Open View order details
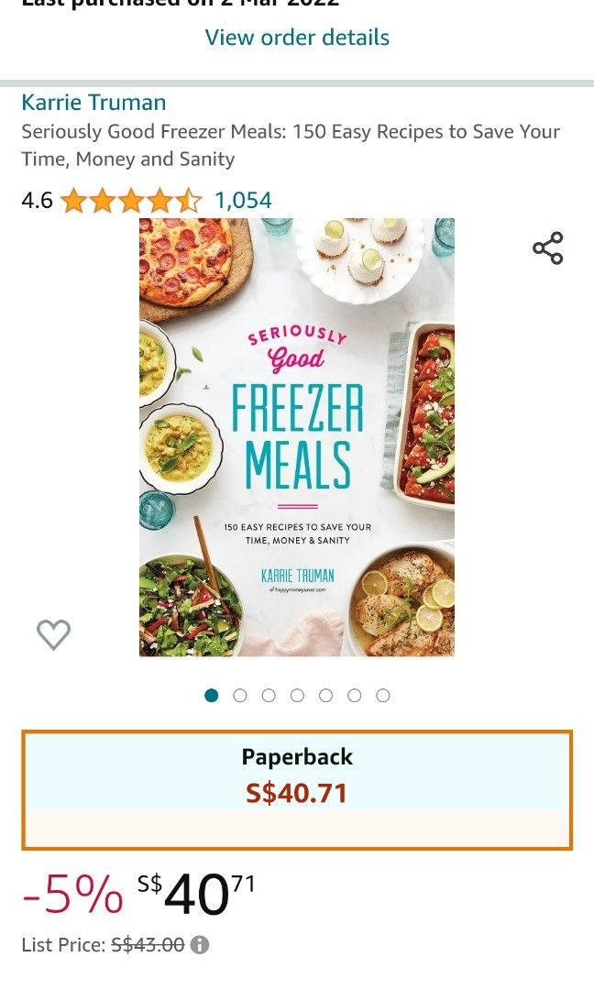 (297, 37)
